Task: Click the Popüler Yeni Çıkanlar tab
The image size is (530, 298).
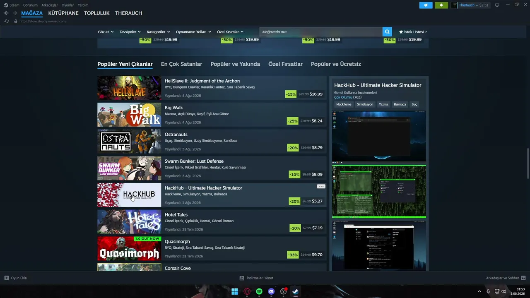Action: 125,64
